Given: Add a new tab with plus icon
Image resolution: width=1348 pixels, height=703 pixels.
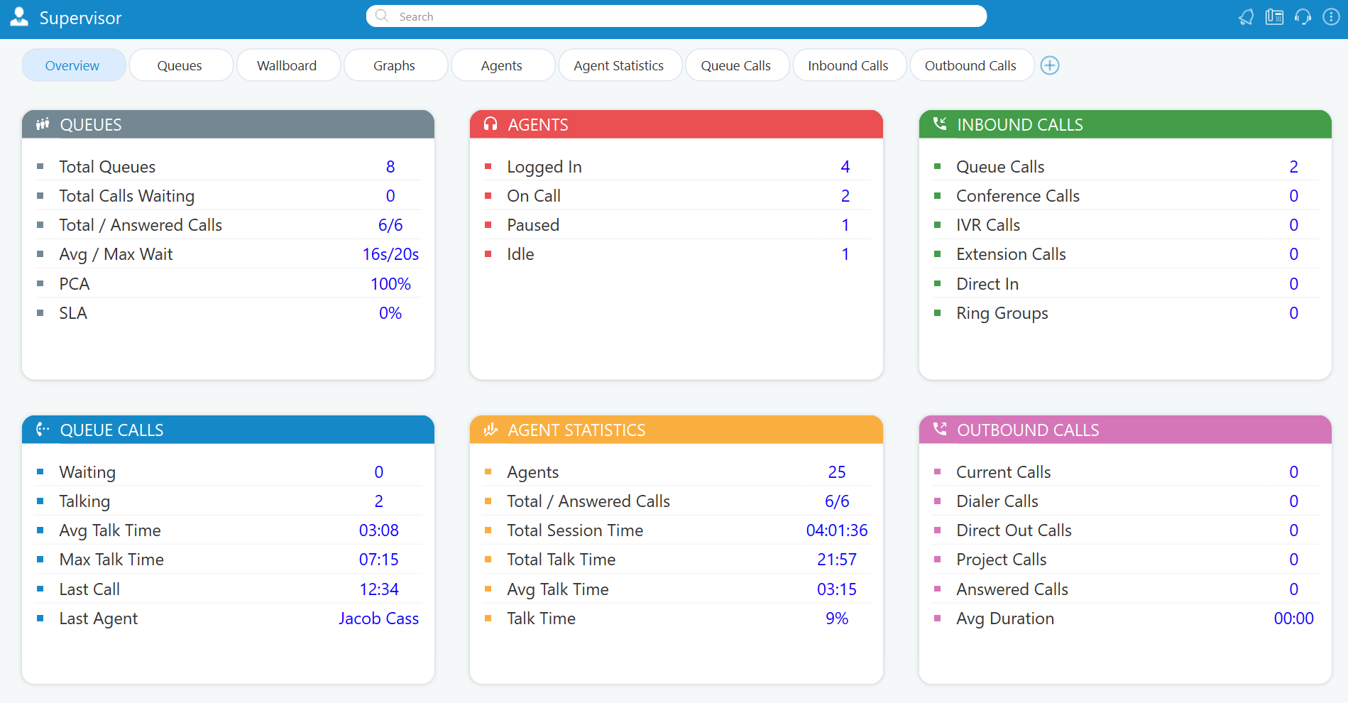Looking at the screenshot, I should (1050, 65).
